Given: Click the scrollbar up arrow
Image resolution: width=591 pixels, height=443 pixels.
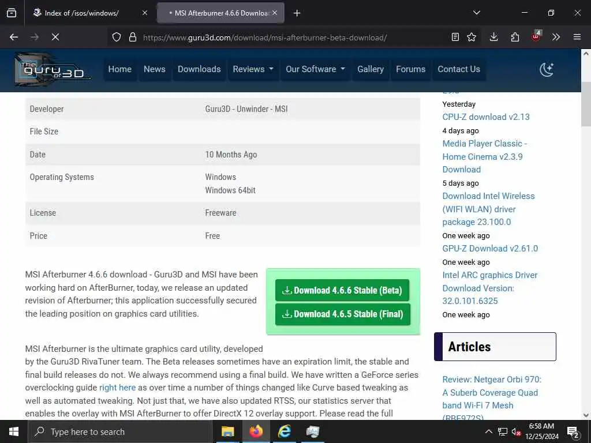Looking at the screenshot, I should 586,54.
